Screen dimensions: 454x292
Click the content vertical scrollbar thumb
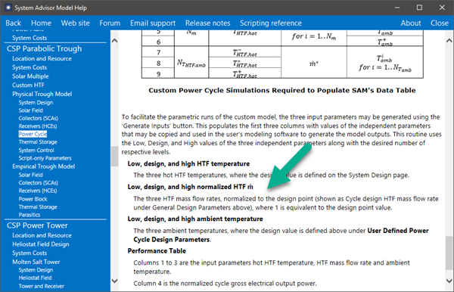449,253
